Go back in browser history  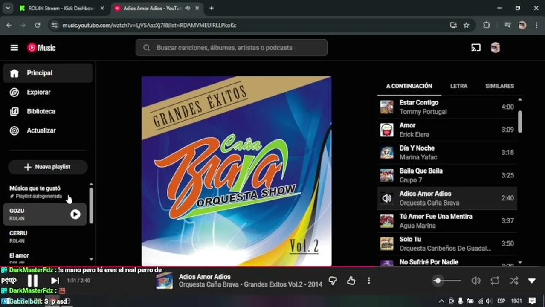9,25
